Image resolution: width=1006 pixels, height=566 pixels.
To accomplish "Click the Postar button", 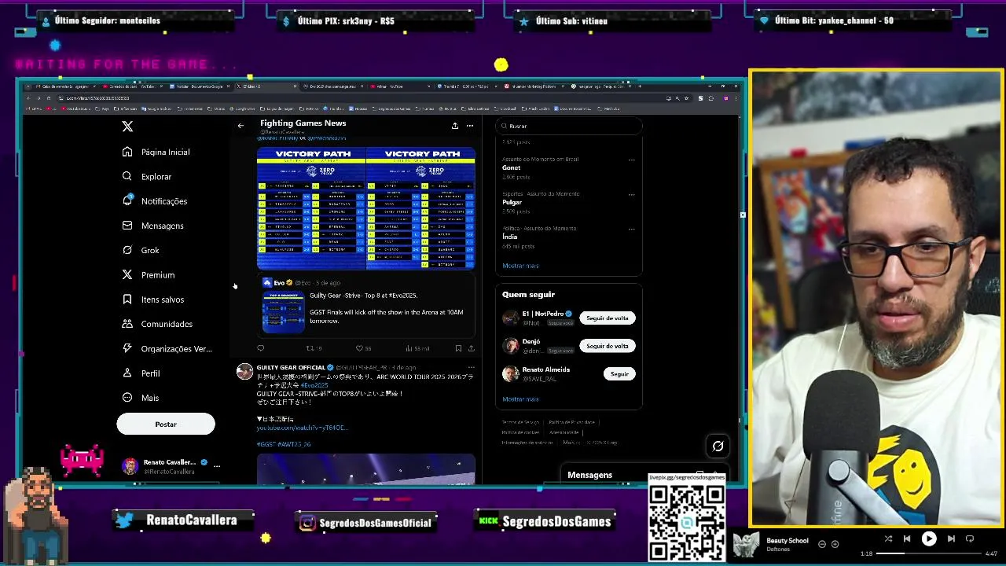I will (x=166, y=424).
